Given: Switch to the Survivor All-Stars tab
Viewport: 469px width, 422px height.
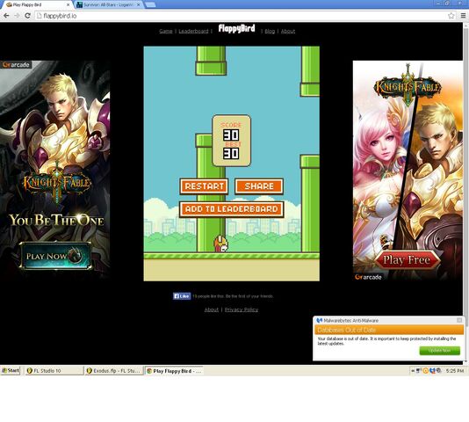Looking at the screenshot, I should [x=108, y=4].
